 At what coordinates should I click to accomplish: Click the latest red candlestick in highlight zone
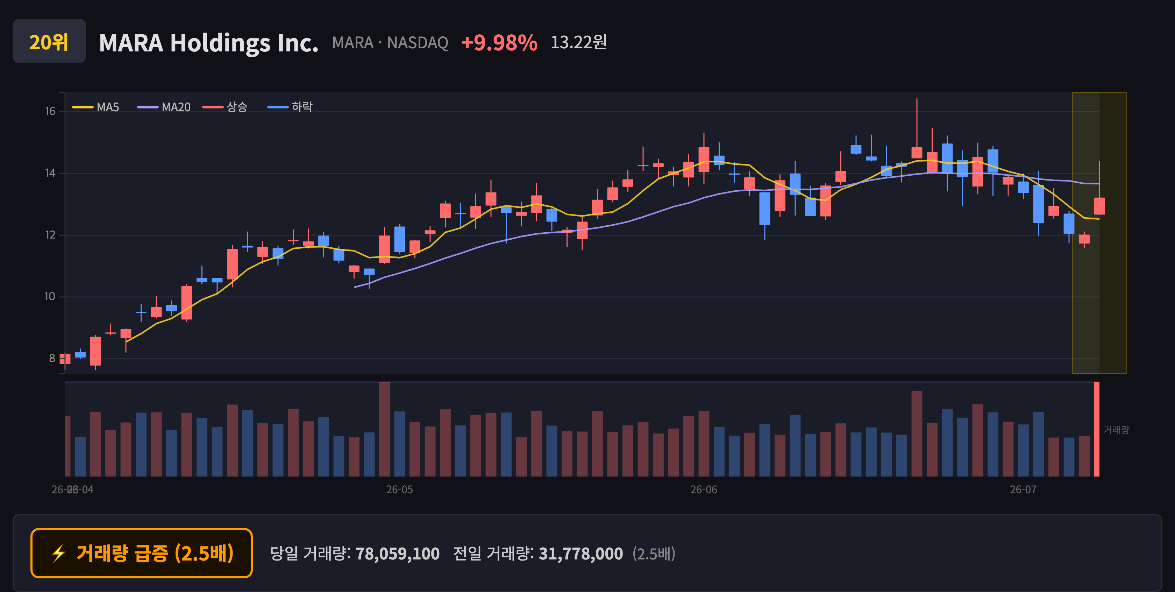(x=1099, y=206)
